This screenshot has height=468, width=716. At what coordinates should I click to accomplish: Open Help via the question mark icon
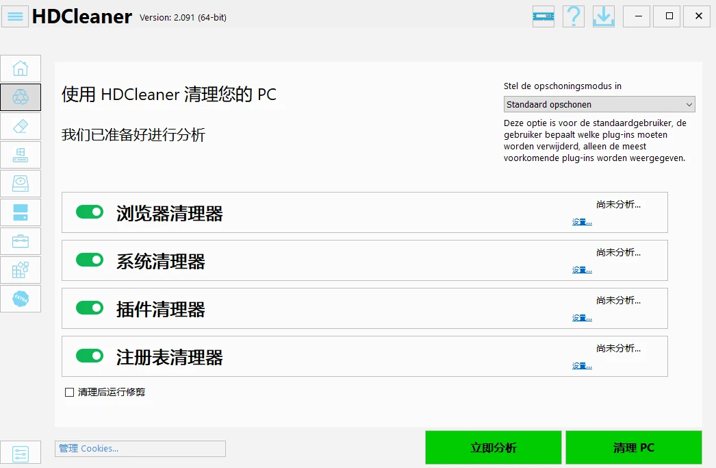[573, 16]
